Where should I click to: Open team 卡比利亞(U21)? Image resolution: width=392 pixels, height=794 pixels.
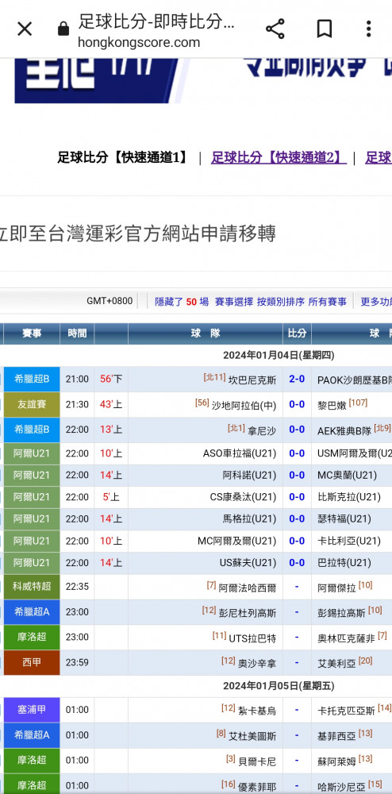349,542
